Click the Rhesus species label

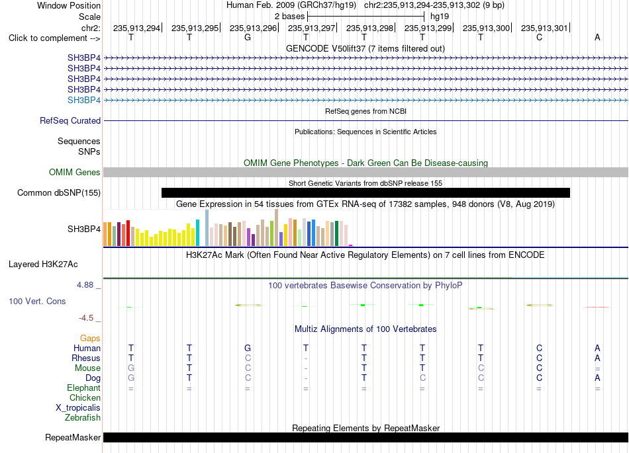pos(86,358)
